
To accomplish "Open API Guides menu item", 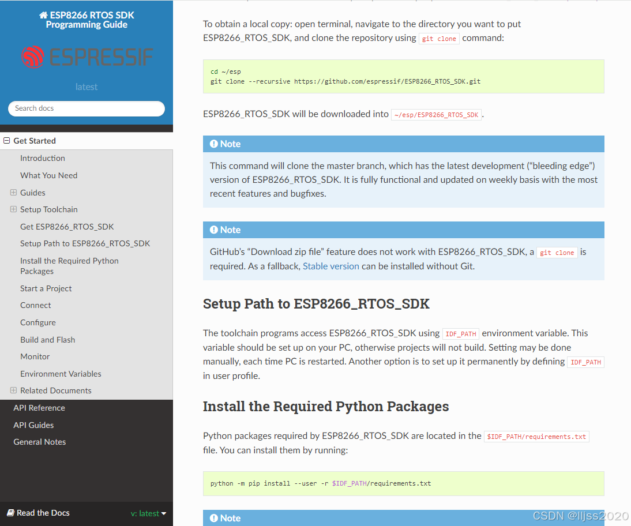I will point(33,426).
